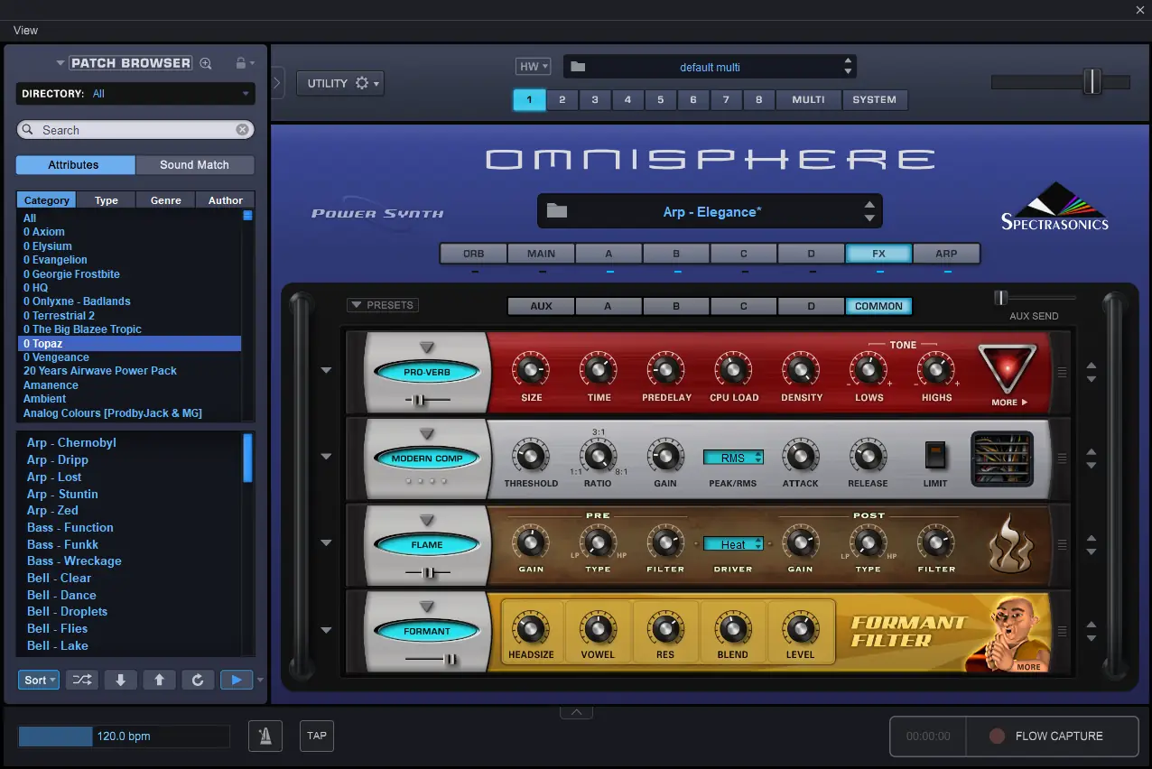Toggle the FLAME effect power button
The width and height of the screenshot is (1152, 769).
[427, 545]
